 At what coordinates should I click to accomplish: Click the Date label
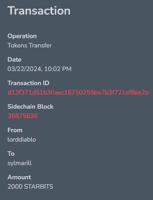[14, 60]
